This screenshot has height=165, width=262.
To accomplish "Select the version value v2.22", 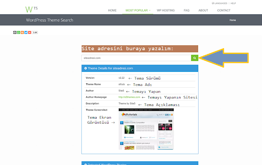I will coord(122,78).
